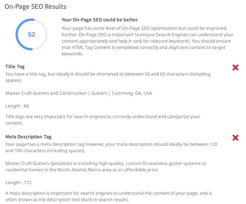Click the On-Page SEO Results heading
The width and height of the screenshot is (246, 204).
point(35,7)
